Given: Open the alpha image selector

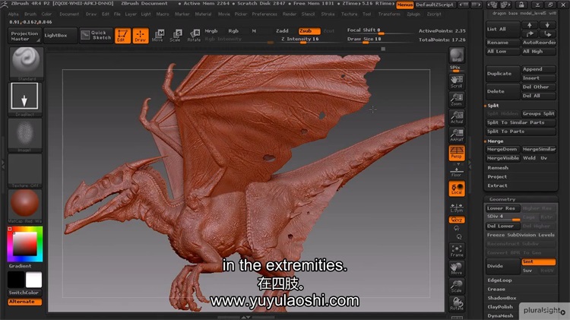Looking at the screenshot, I should click(25, 135).
